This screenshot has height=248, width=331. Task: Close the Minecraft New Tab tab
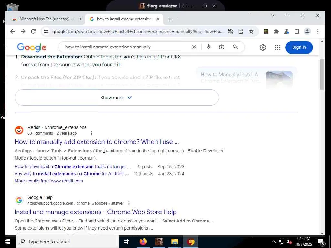click(x=80, y=19)
